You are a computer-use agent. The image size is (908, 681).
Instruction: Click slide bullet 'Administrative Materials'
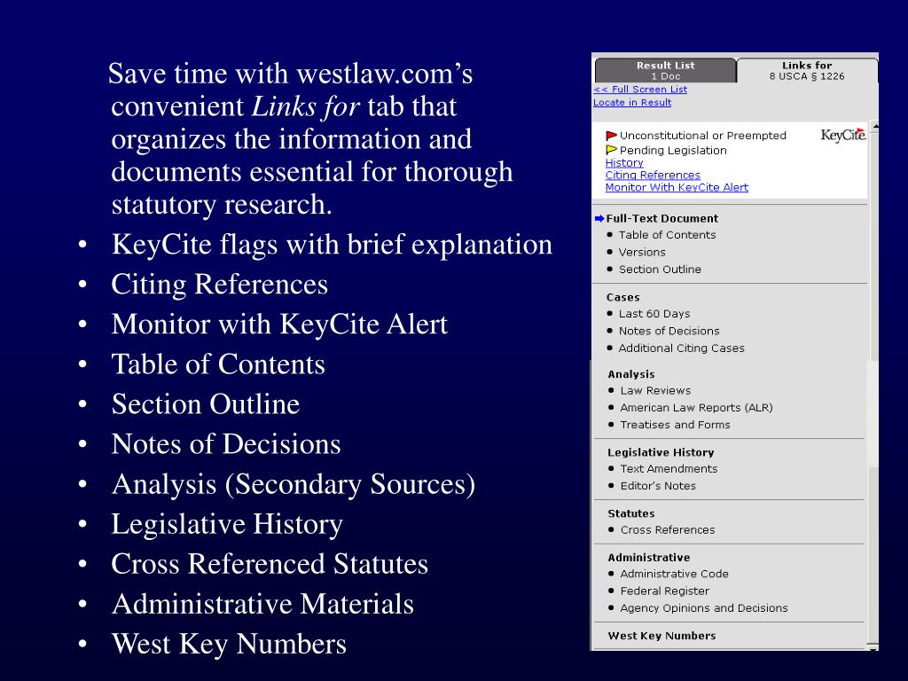click(262, 604)
